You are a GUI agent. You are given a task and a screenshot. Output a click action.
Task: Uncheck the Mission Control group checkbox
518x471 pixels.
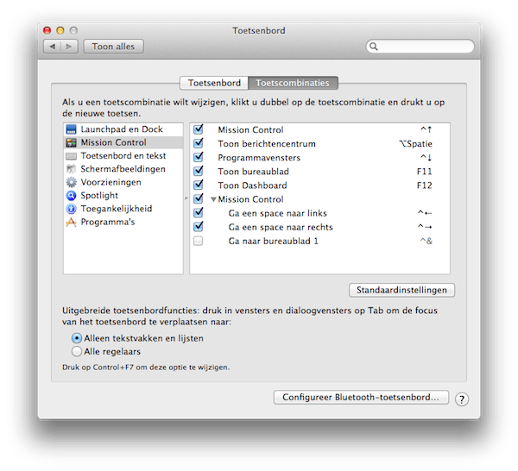coord(199,198)
